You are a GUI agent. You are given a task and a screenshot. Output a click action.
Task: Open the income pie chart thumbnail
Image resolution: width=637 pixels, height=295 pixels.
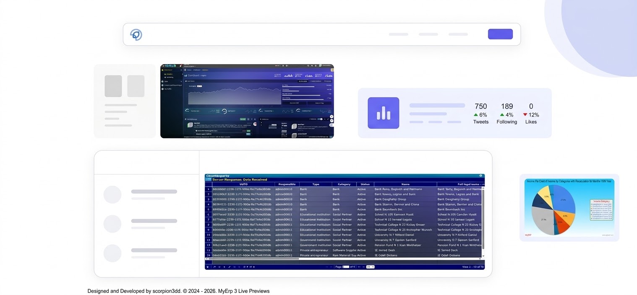click(x=569, y=207)
